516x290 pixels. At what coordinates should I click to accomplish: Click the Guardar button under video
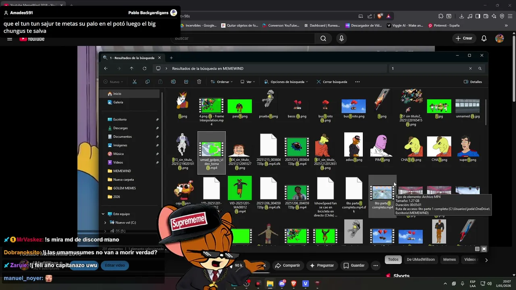(x=354, y=265)
